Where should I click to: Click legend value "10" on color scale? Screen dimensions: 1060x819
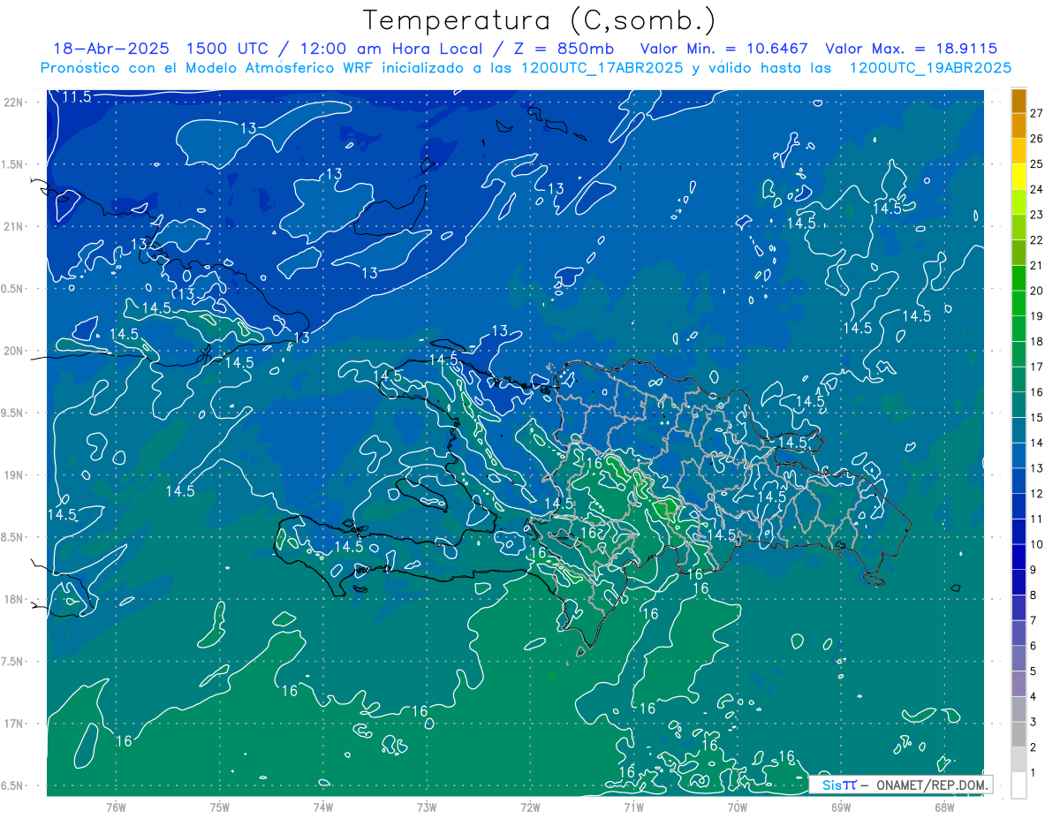point(1037,544)
